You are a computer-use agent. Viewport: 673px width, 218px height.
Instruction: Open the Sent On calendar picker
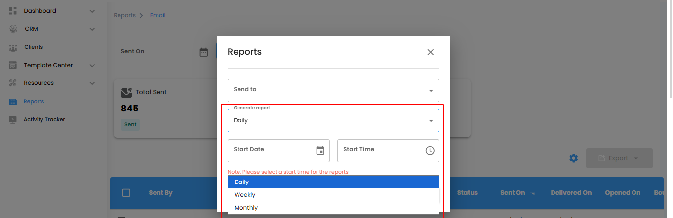click(x=203, y=52)
